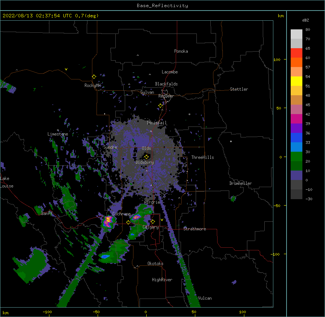Viewport: 325px width, 317px height.
Task: Click the yellow diamond marker south of Cochrane
Action: 128,222
